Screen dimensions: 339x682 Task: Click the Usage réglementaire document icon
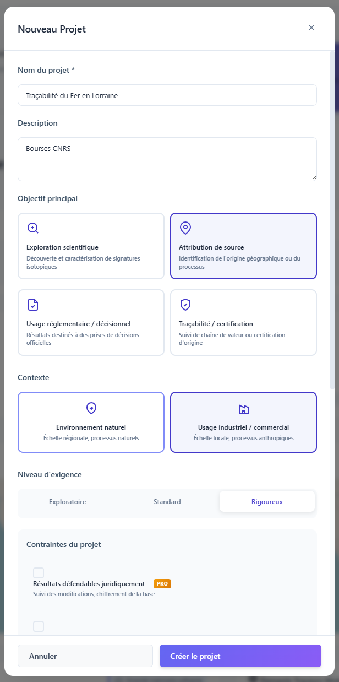tap(32, 304)
